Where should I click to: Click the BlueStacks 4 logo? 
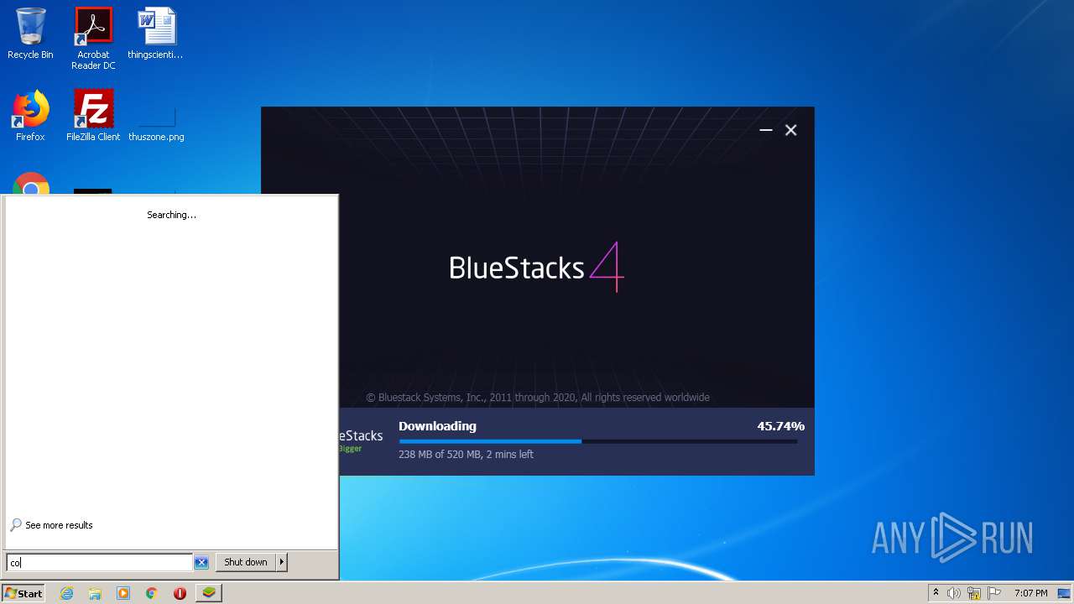coord(537,267)
